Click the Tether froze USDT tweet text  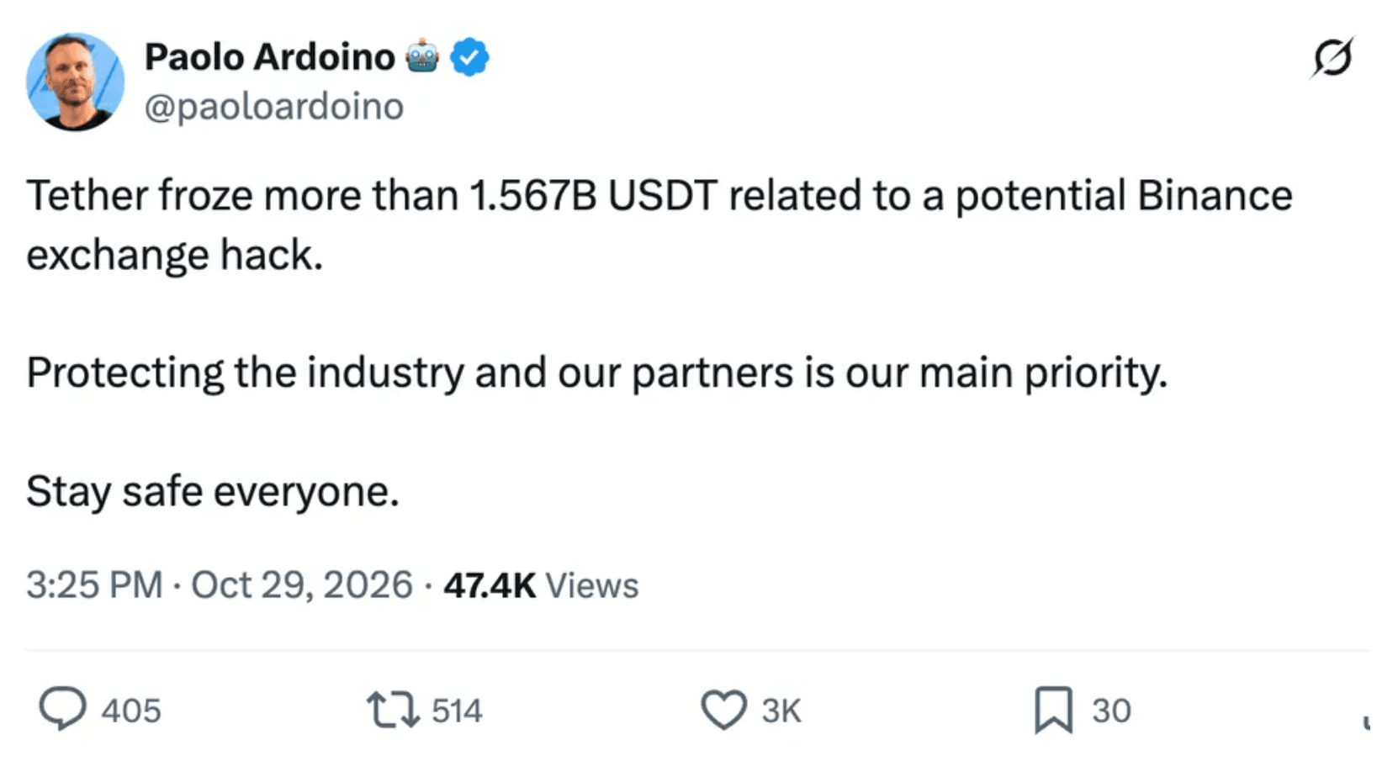click(659, 225)
